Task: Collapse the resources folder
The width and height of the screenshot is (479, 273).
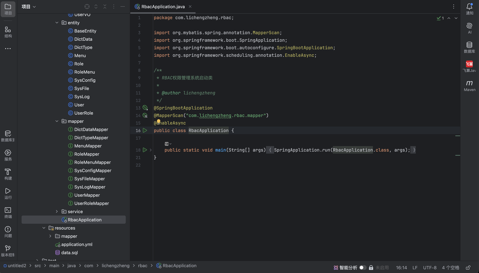Action: point(44,228)
